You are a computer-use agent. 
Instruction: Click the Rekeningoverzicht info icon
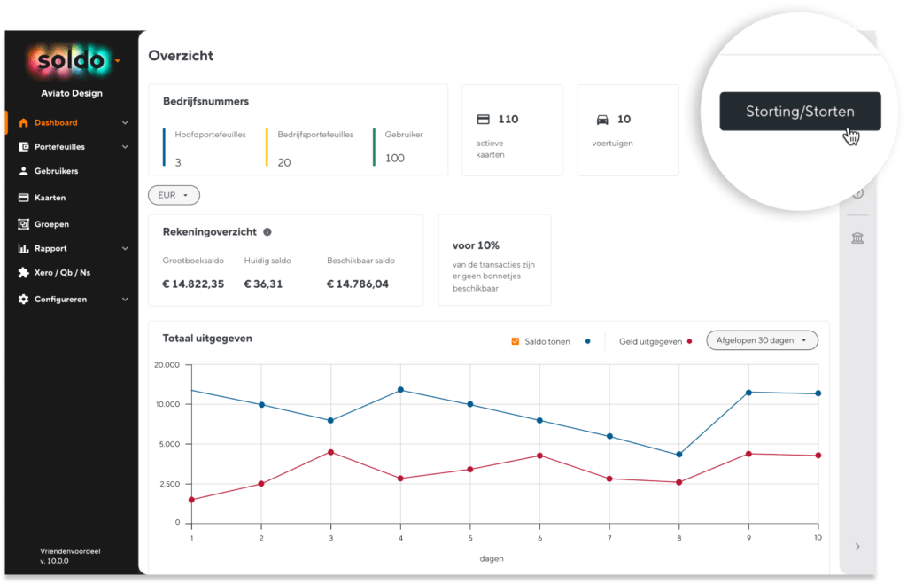(x=267, y=232)
